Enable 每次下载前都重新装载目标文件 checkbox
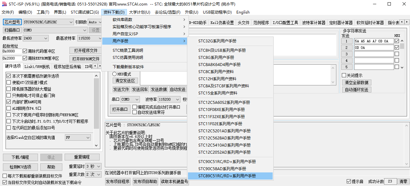Screen dimensions: 410x186 coord(5,176)
